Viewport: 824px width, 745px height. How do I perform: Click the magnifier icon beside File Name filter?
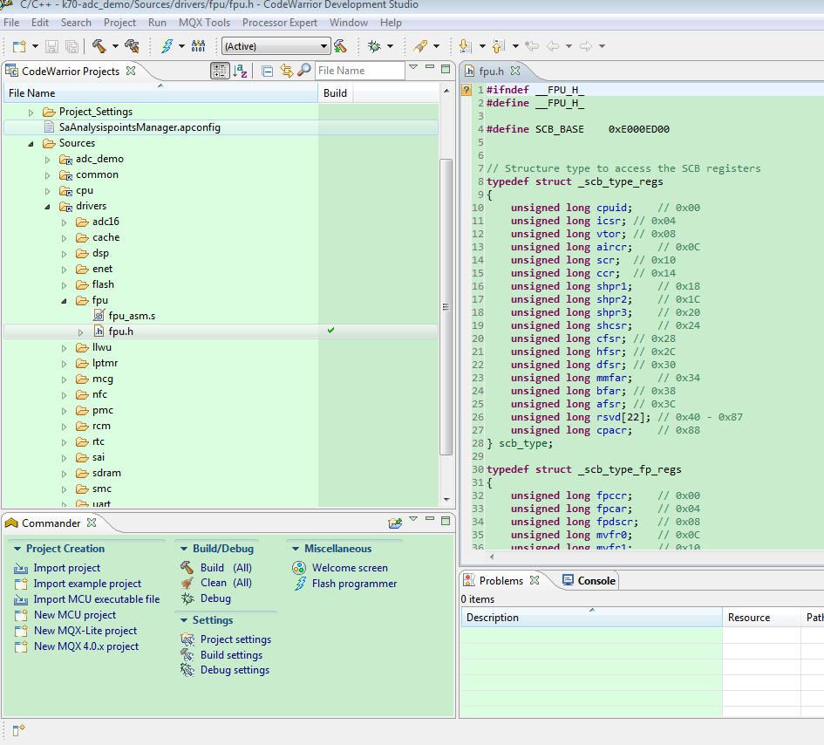point(304,71)
